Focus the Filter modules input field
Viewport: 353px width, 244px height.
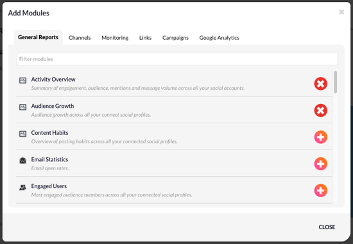coord(177,59)
